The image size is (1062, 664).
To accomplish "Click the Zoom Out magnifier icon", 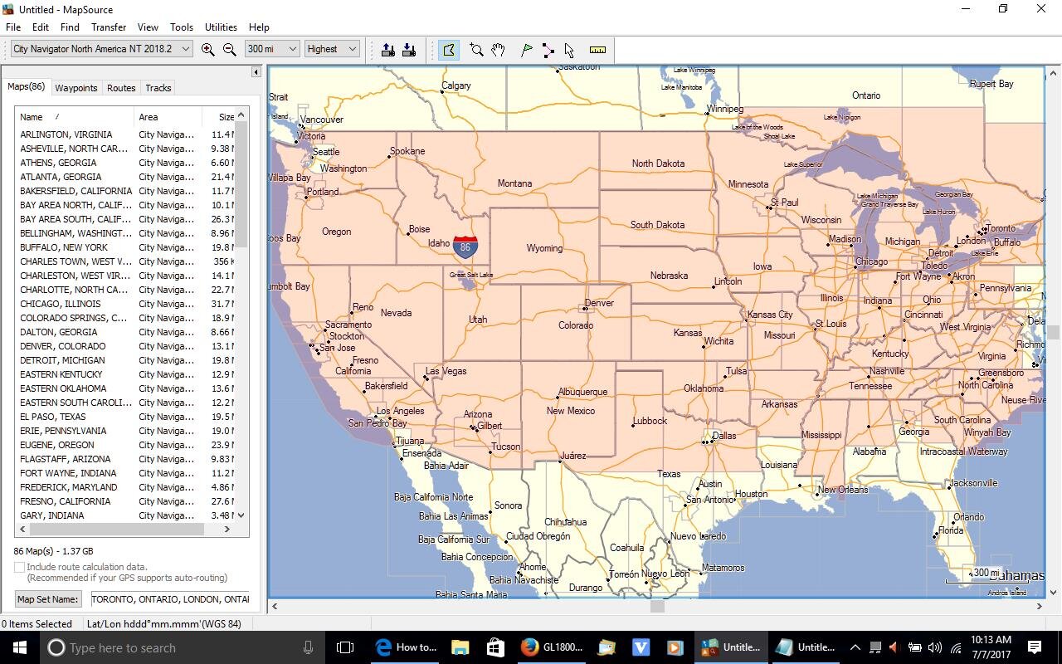I will [x=230, y=50].
